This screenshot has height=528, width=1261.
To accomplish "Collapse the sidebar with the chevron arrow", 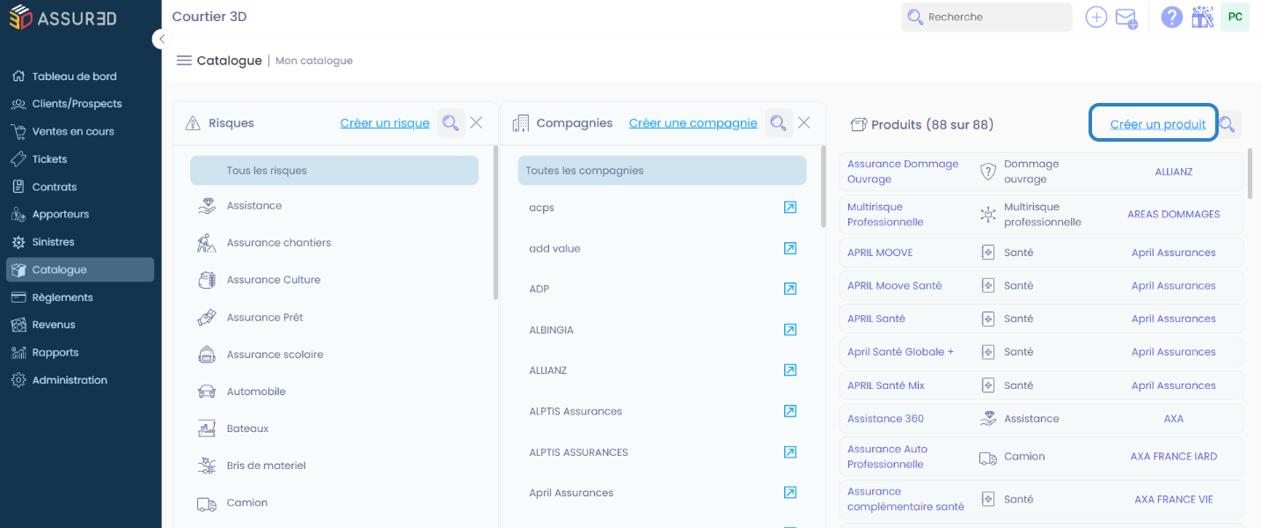I will coord(162,39).
